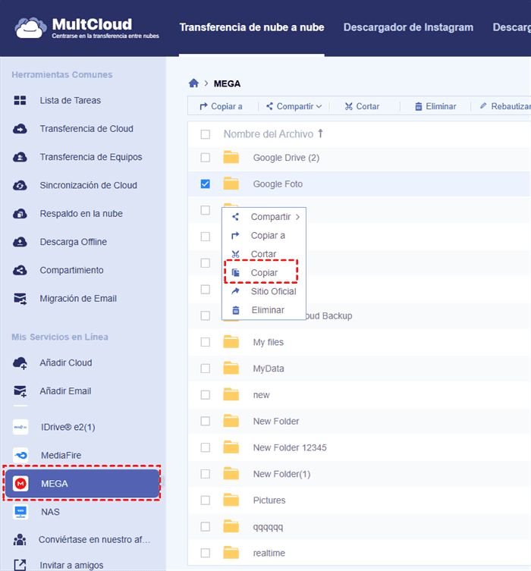Expand the Compartir dropdown in toolbar
Viewport: 531px width, 571px height.
[294, 107]
